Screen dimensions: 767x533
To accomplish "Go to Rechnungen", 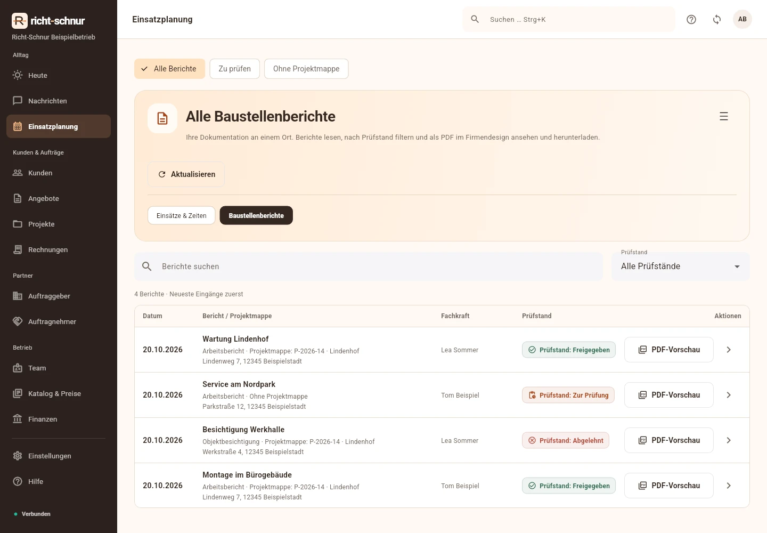I will tap(59, 249).
